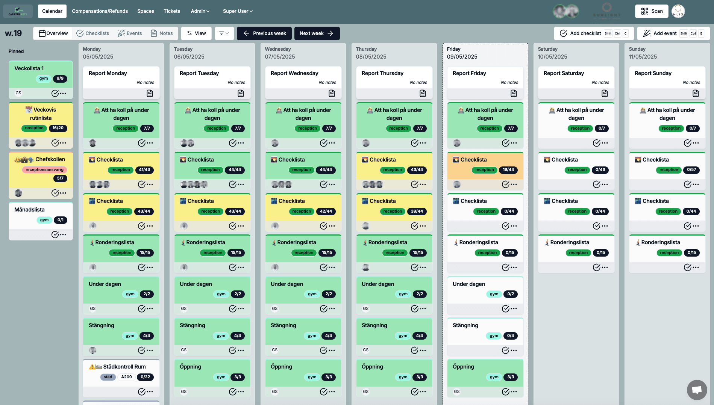The width and height of the screenshot is (714, 405).
Task: Open Compensations/Refunds menu item
Action: tap(100, 11)
